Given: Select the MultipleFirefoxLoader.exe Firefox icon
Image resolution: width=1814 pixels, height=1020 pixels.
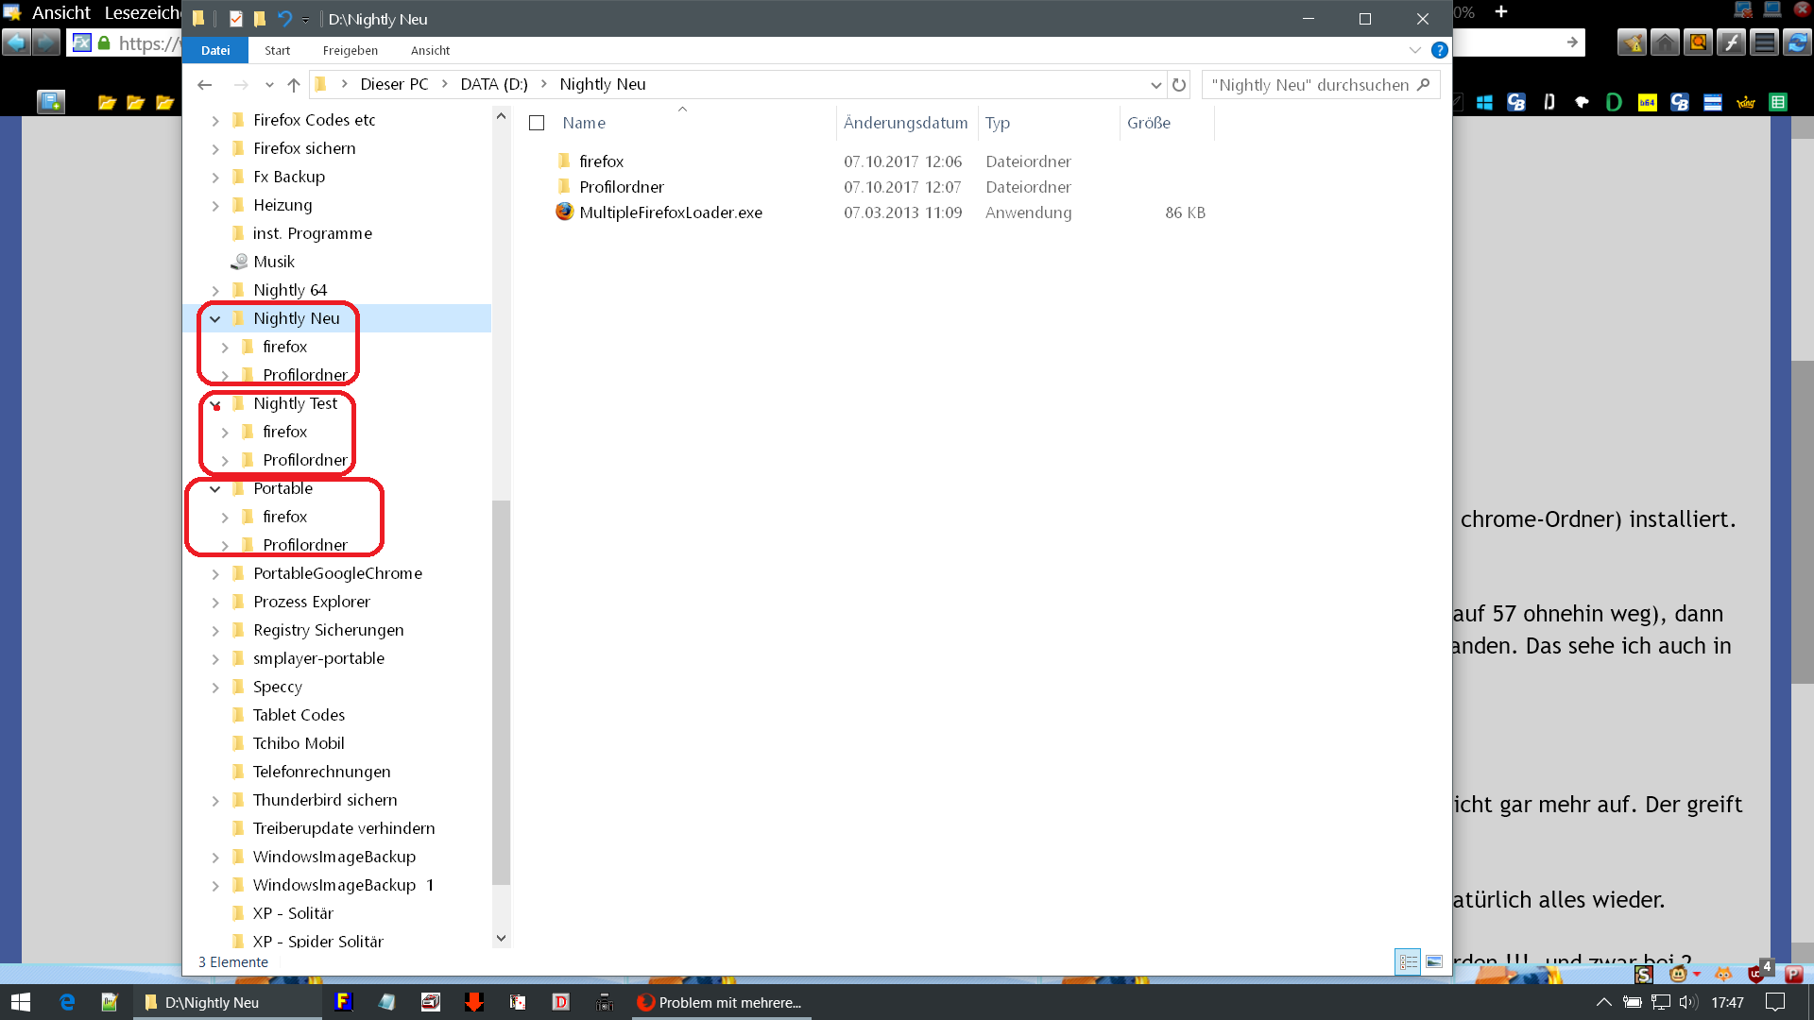Looking at the screenshot, I should pos(565,212).
